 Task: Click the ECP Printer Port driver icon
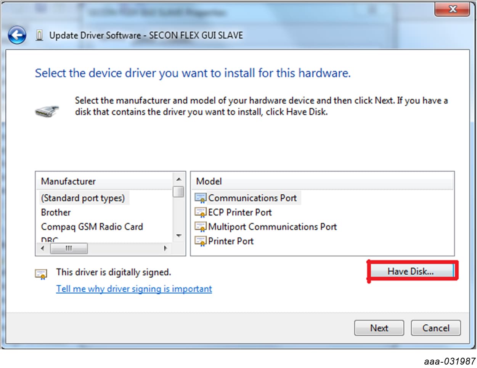click(x=200, y=213)
